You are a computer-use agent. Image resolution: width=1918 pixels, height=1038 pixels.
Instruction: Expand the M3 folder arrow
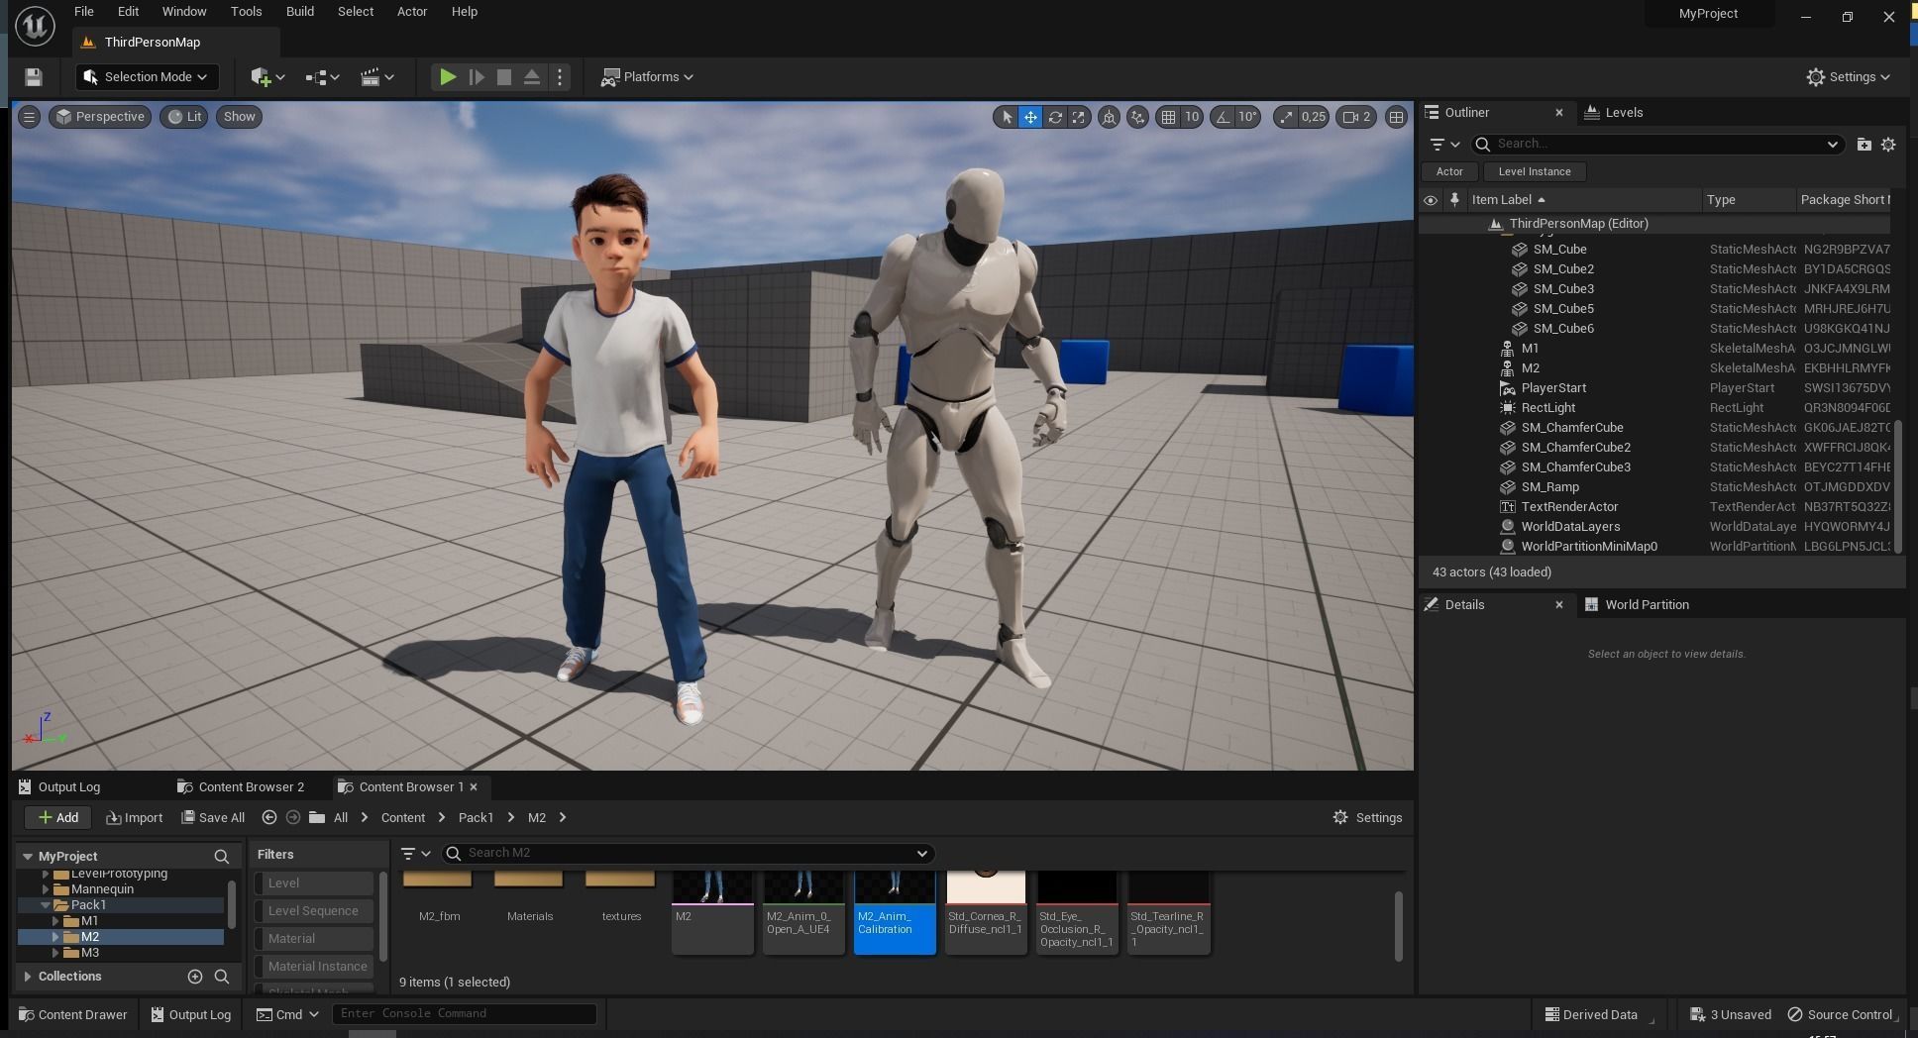[x=55, y=953]
